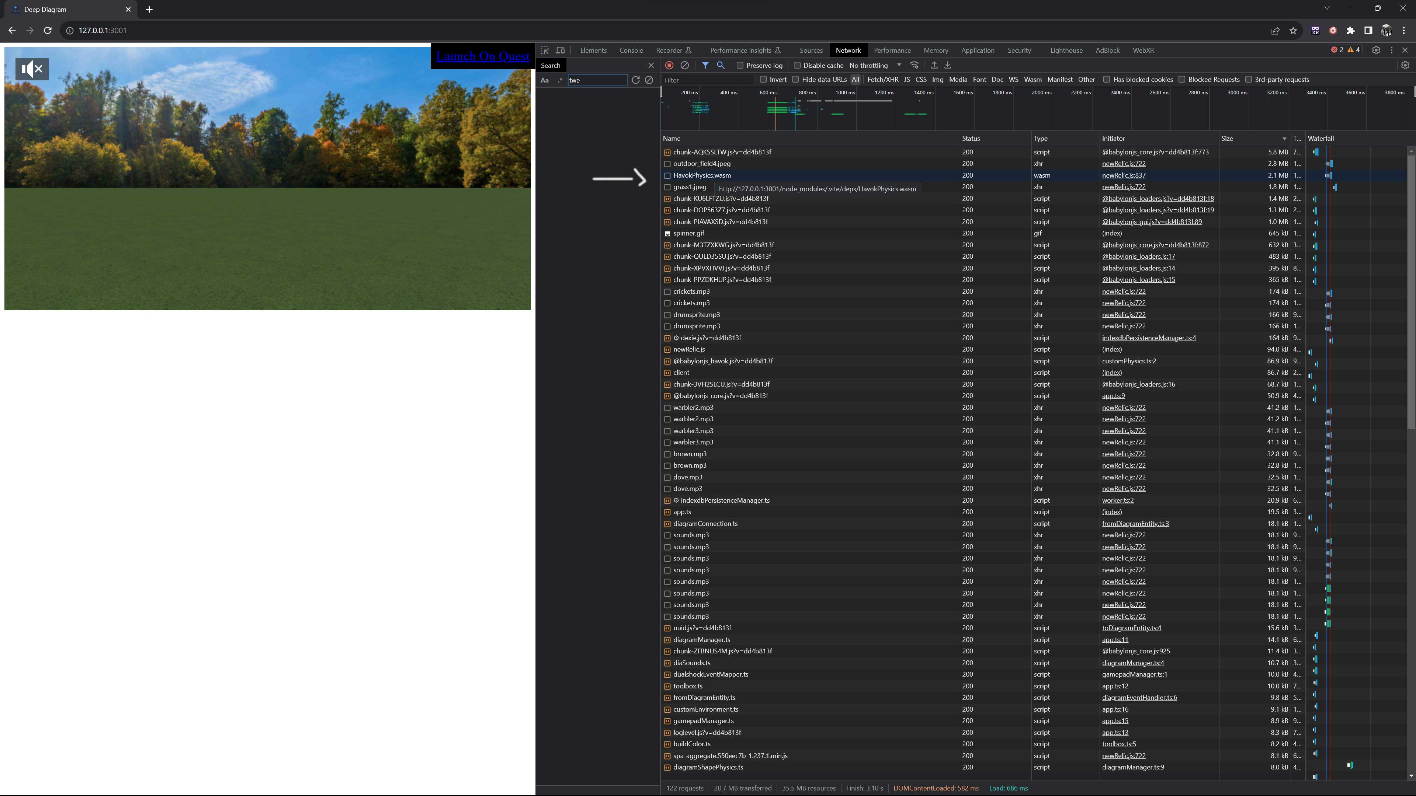Open the Performance tab
The width and height of the screenshot is (1416, 796).
pyautogui.click(x=892, y=50)
